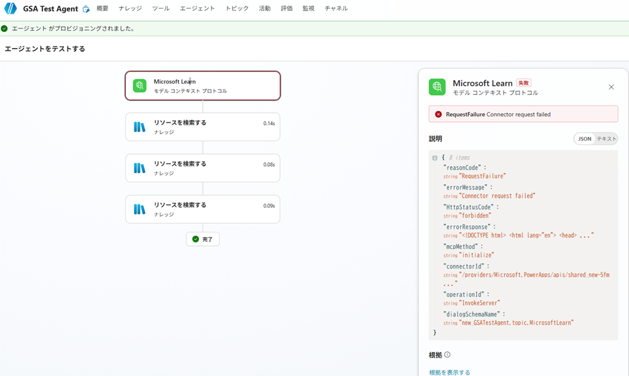Click the red RequestFailure error icon
Screen dimensions: 629x376
click(x=438, y=114)
